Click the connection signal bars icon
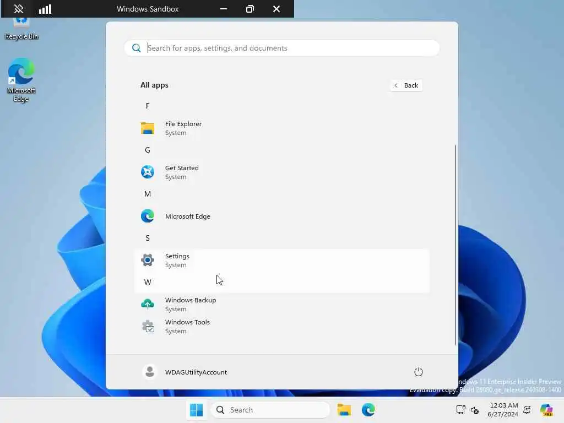The width and height of the screenshot is (564, 423). (45, 9)
